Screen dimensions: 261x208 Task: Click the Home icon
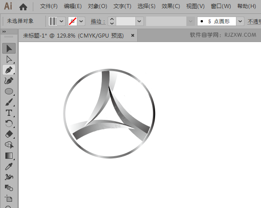click(x=23, y=7)
